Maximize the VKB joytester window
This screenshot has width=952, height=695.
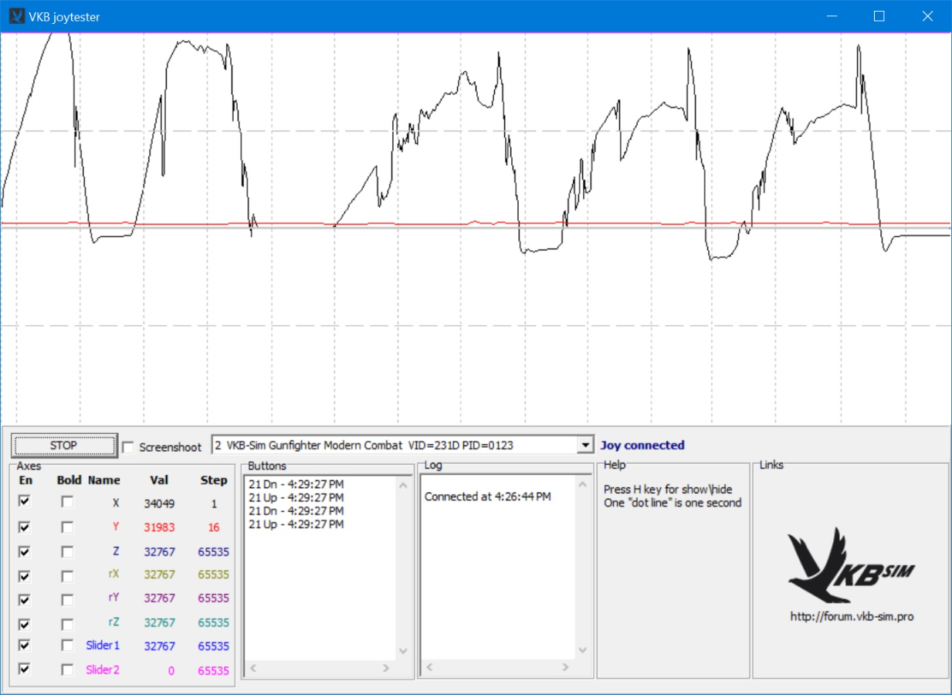pos(879,16)
